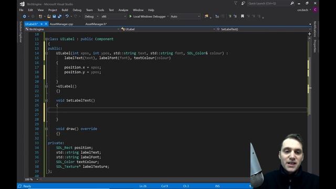
Task: Open the Project menu
Action: [52, 10]
